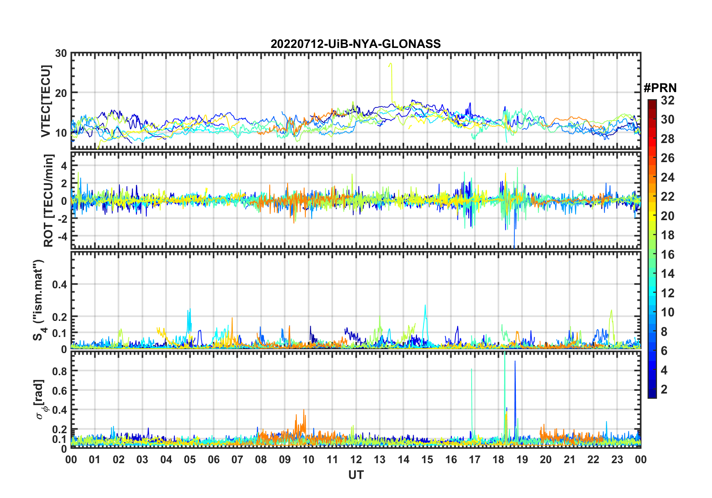The image size is (712, 498).
Task: Click the VTEC[TECU] y-axis label
Action: 46,101
